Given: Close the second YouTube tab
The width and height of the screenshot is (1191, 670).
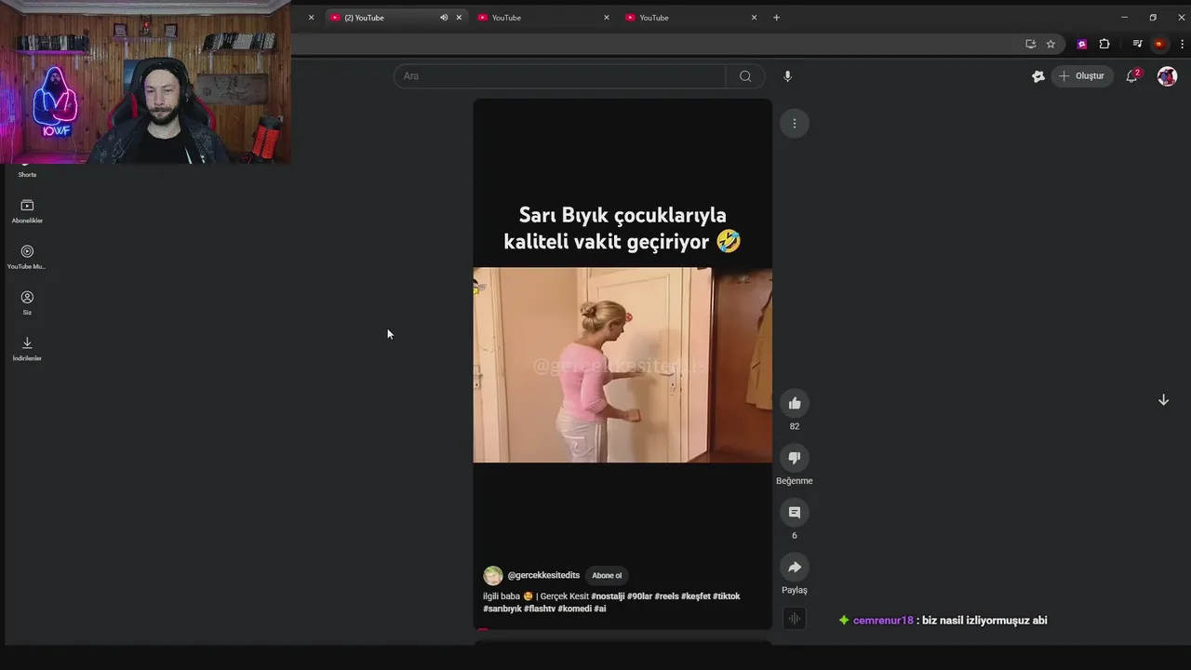Looking at the screenshot, I should coord(607,18).
